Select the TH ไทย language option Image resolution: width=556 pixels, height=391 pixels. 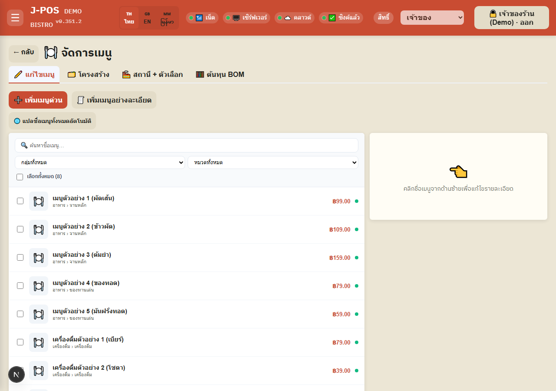pos(129,18)
